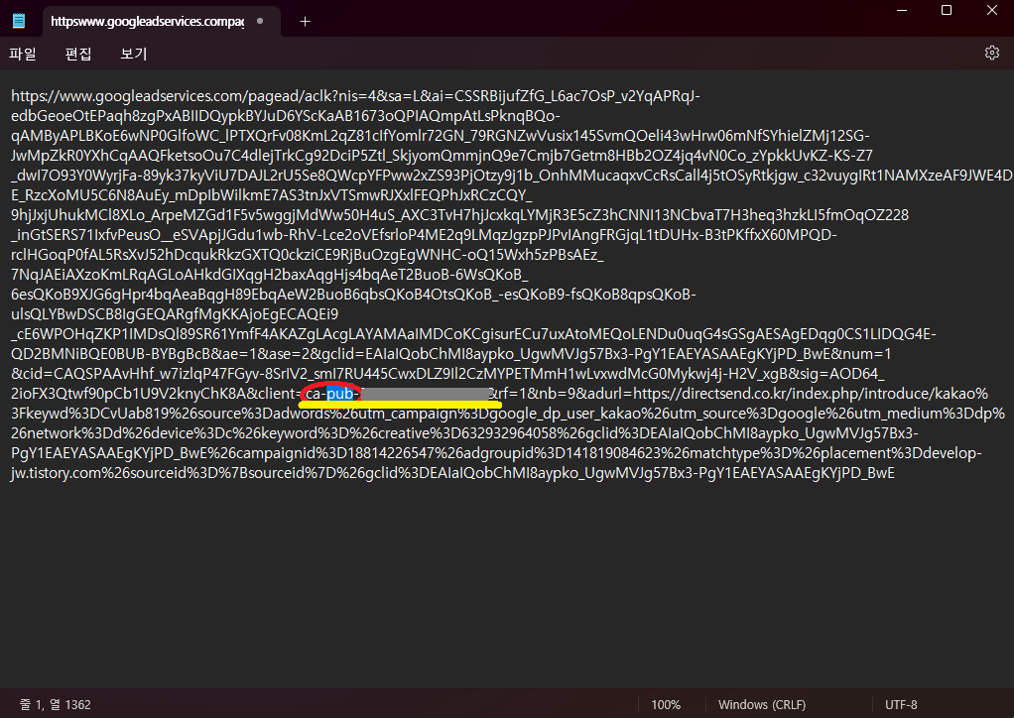This screenshot has width=1014, height=718.
Task: Click the Windows (CRLF) line ending indicator
Action: click(x=762, y=704)
